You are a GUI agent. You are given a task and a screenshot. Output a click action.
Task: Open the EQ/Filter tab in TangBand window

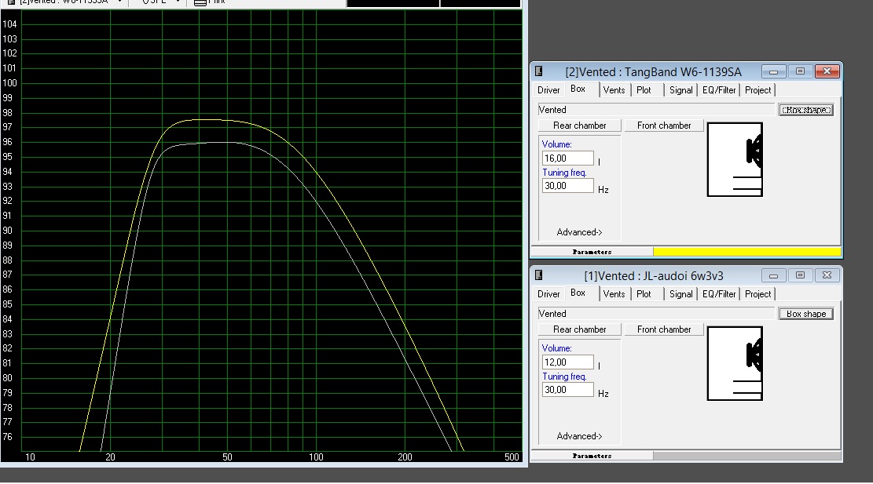pos(719,90)
